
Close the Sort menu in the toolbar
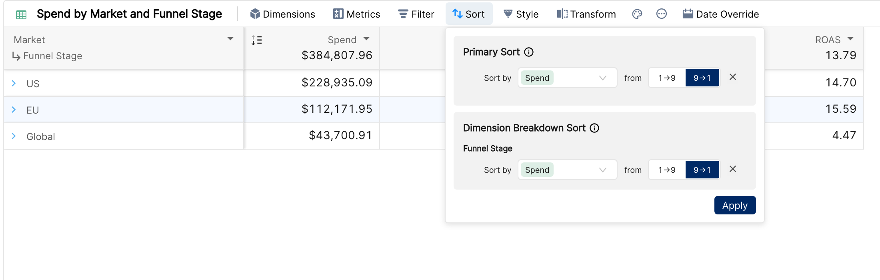point(469,14)
